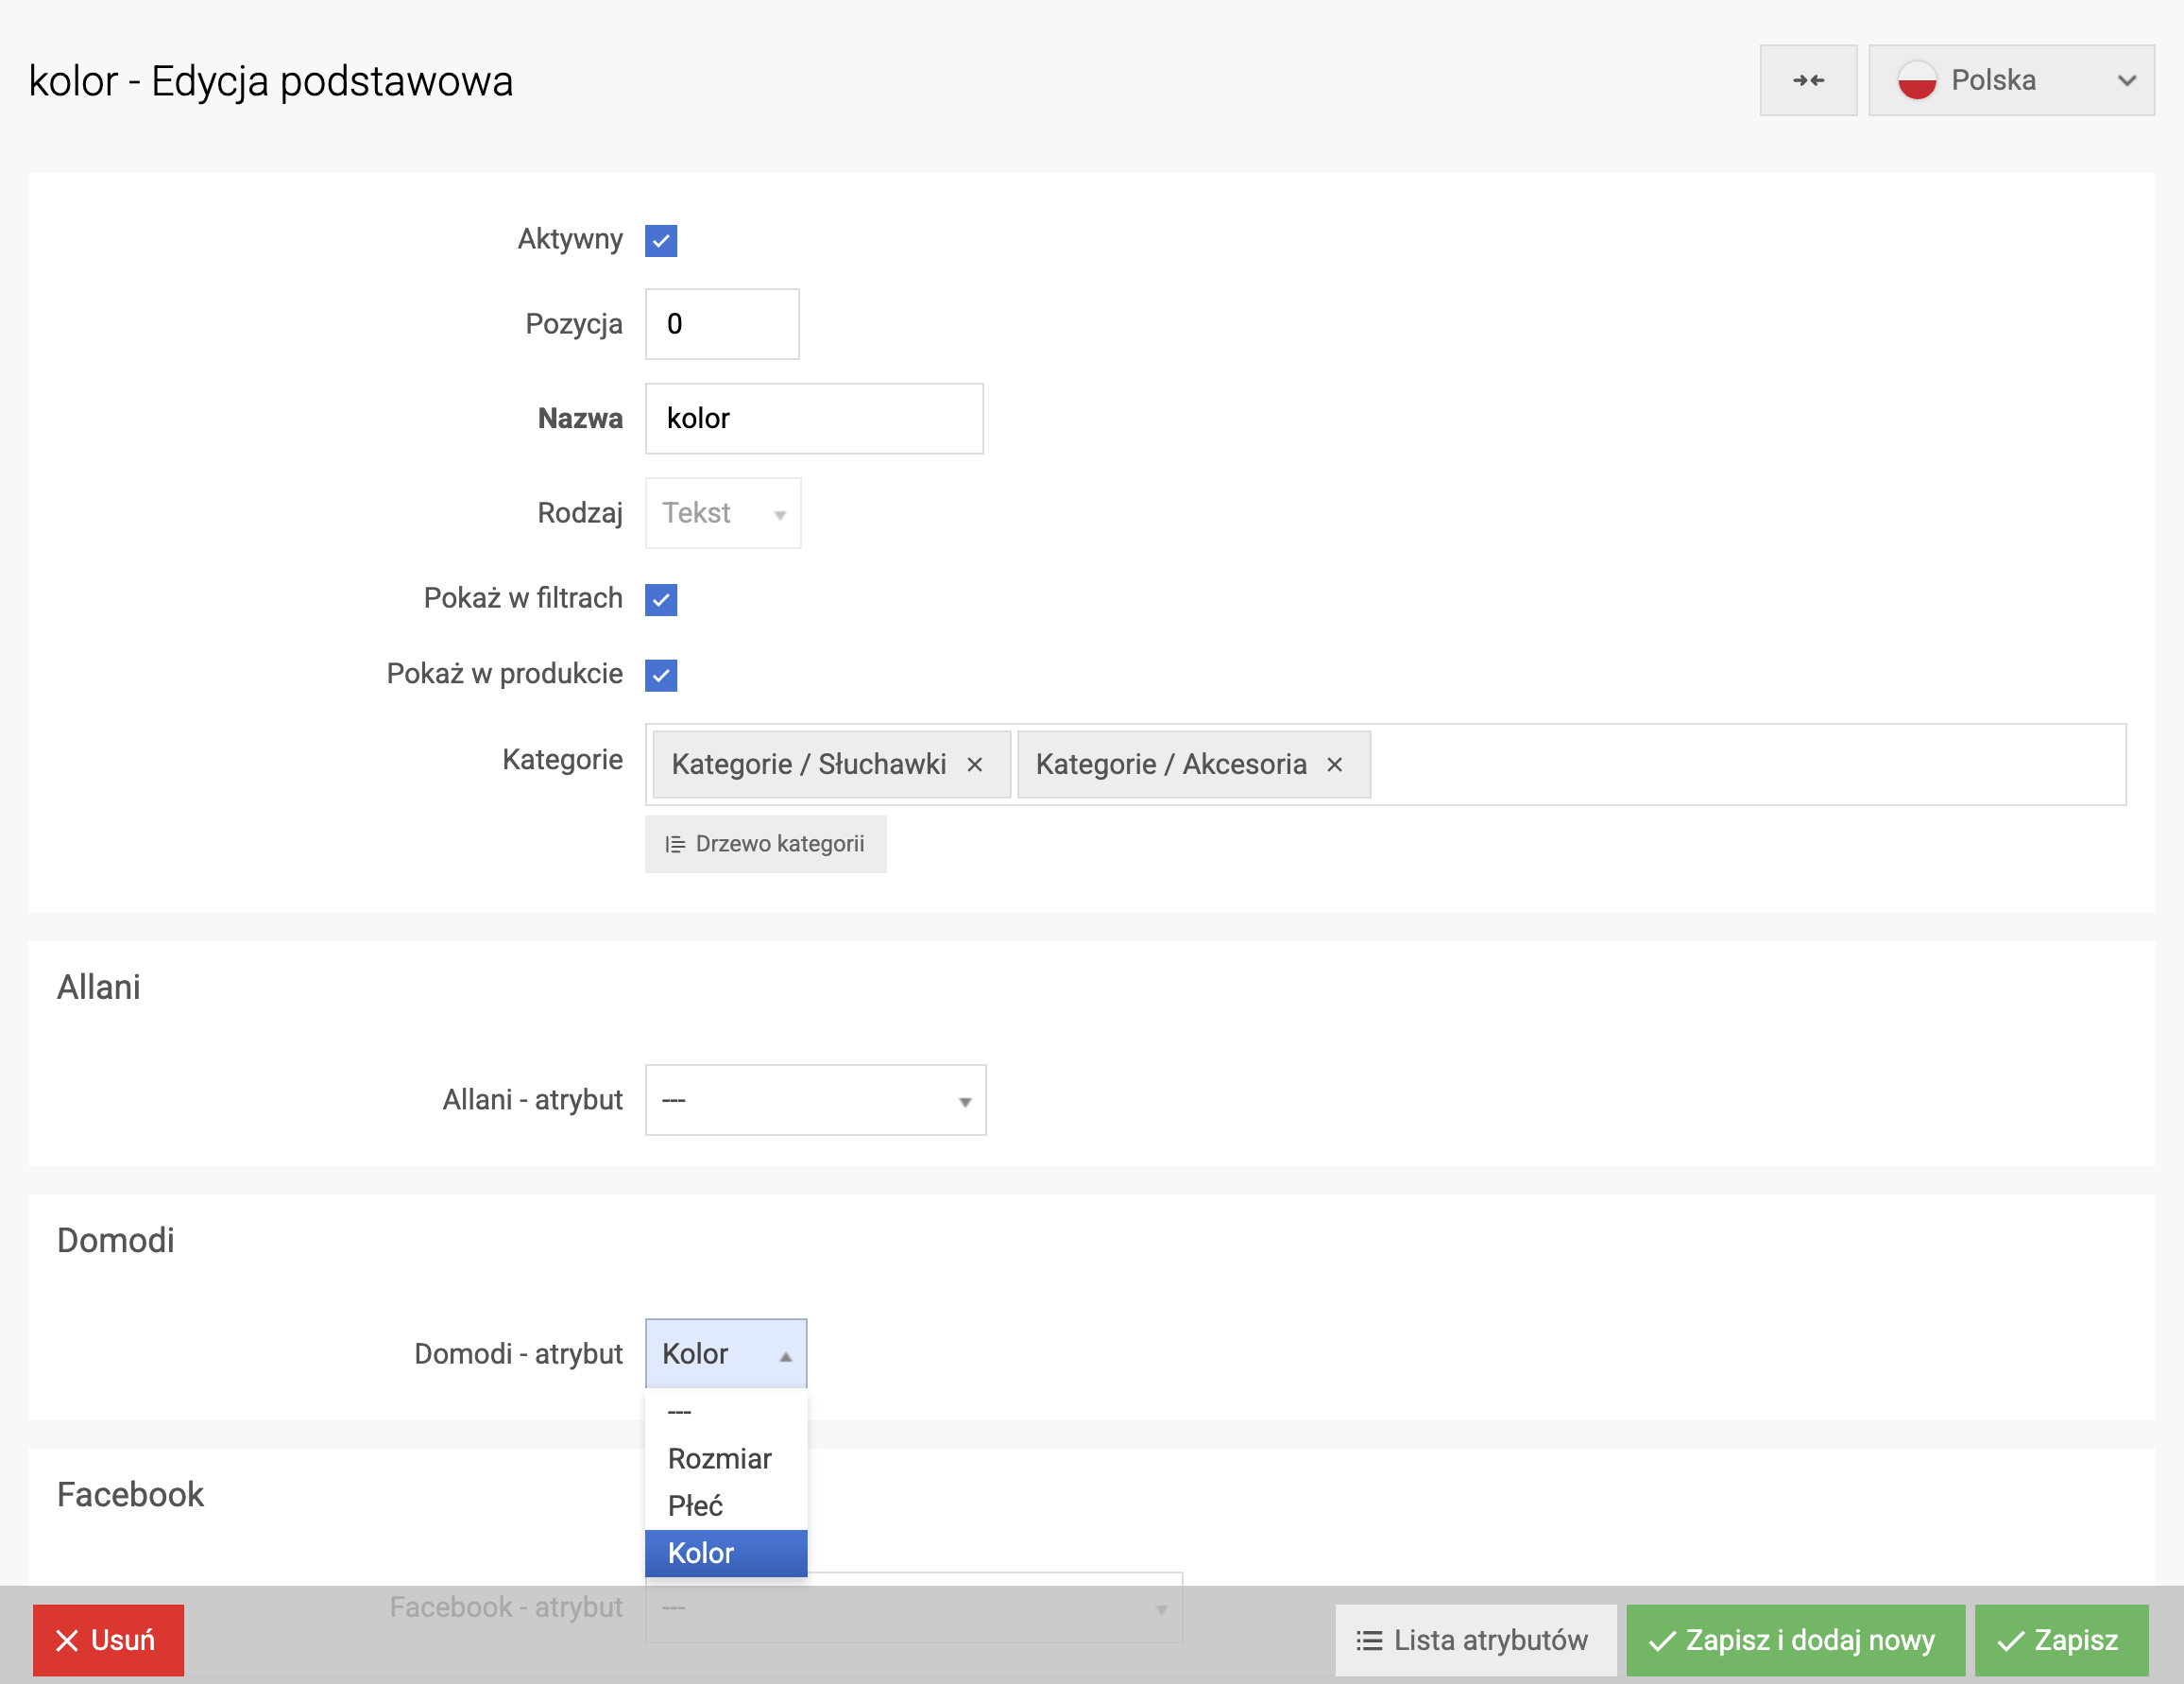Screen dimensions: 2184x1684
Task: Click the Pozycja number field
Action: (x=721, y=324)
